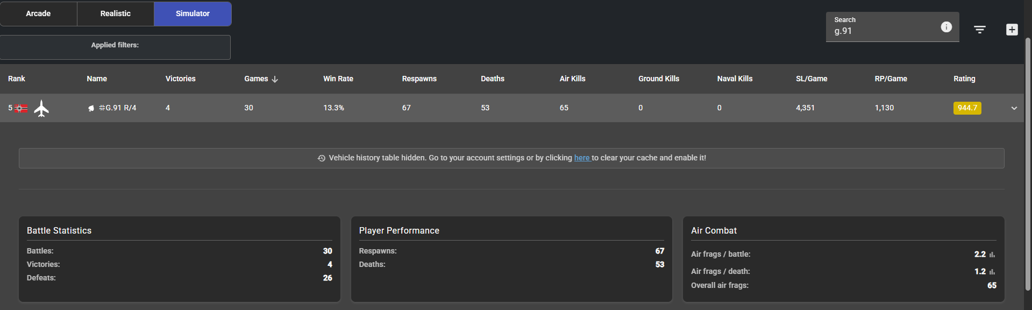
Task: Sort table by Win Rate column header
Action: click(338, 79)
